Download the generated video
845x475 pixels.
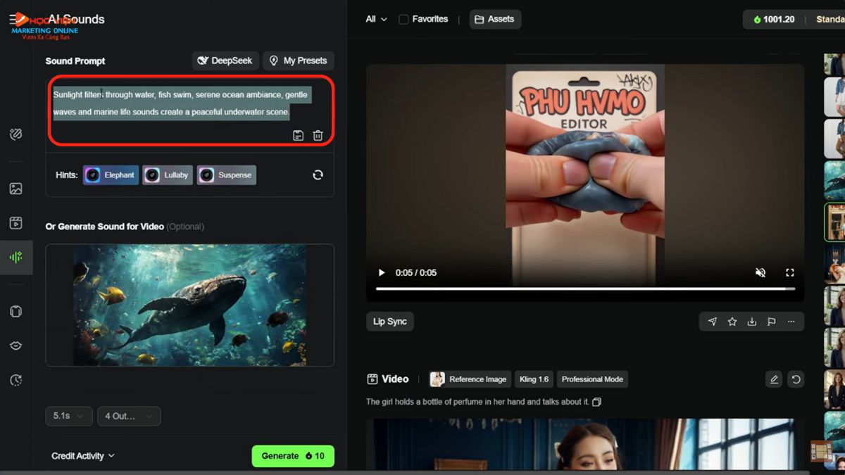(752, 322)
